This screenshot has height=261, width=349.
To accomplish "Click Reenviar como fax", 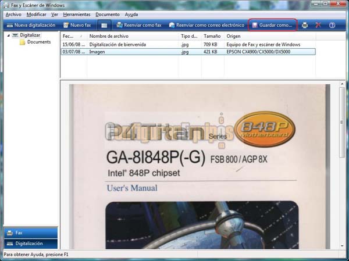I will [139, 25].
